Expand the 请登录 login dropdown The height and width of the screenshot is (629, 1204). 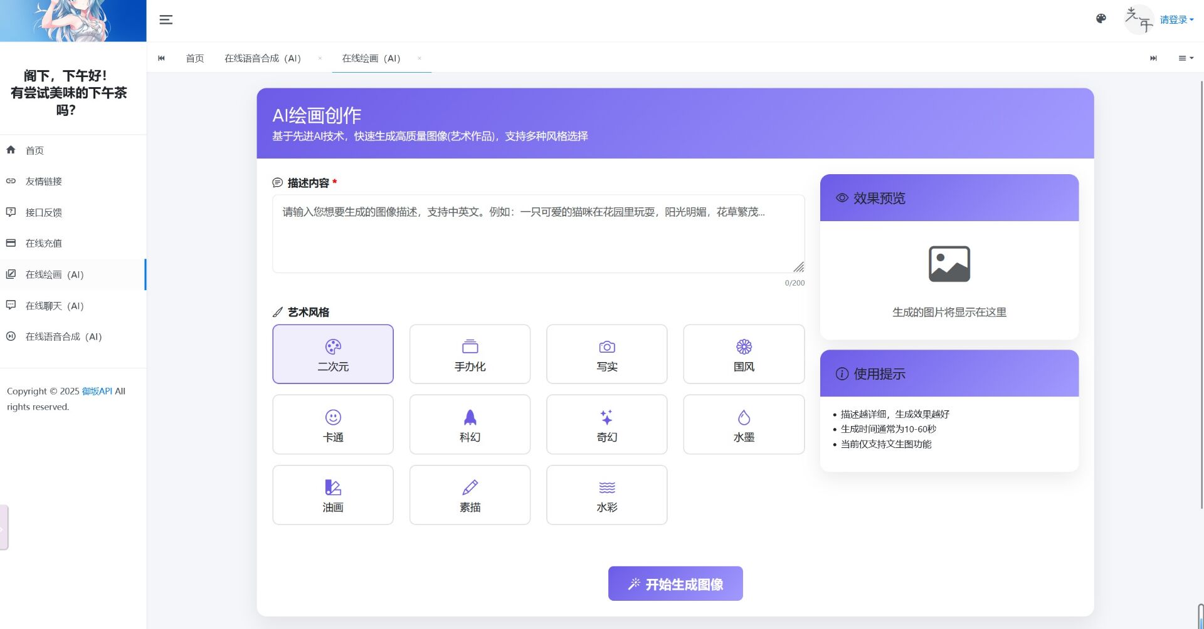click(x=1176, y=20)
